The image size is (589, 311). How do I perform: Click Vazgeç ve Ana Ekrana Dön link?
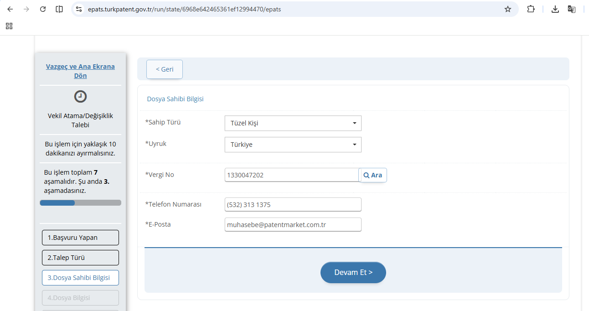tap(80, 71)
